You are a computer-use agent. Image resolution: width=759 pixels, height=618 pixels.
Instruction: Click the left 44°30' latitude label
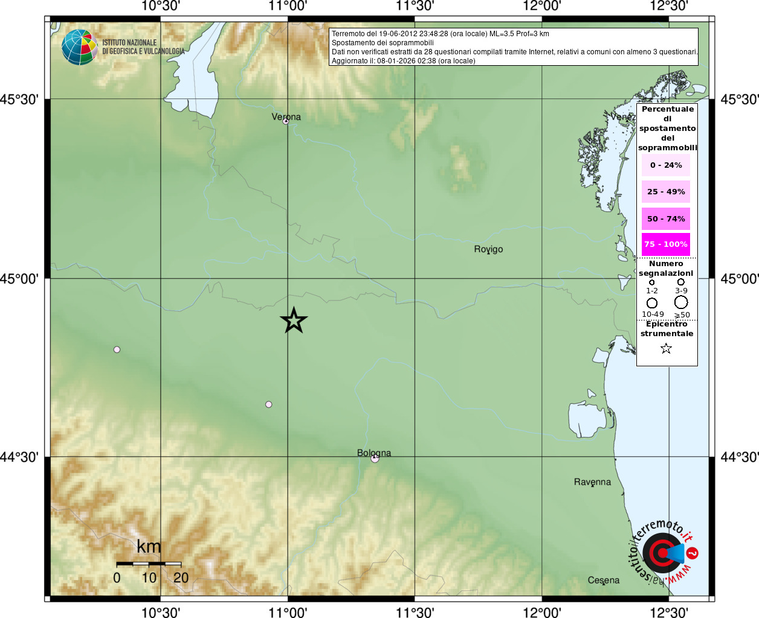[20, 457]
